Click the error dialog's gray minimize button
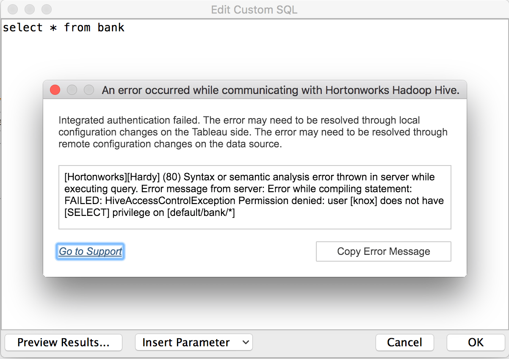Image resolution: width=509 pixels, height=359 pixels. (72, 90)
